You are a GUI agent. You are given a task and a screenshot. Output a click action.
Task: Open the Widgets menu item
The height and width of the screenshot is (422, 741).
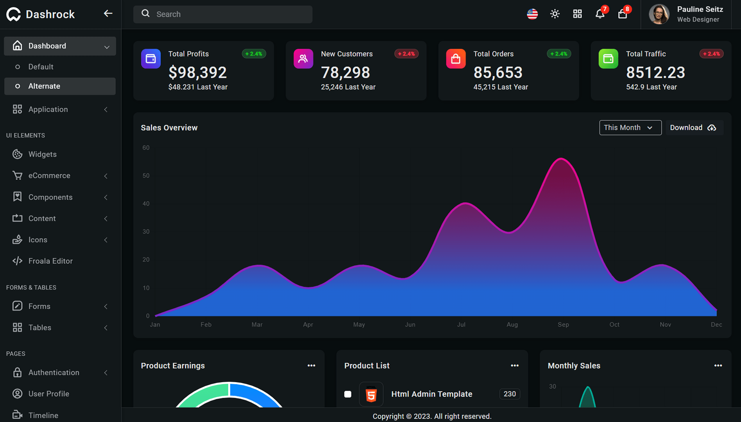42,154
